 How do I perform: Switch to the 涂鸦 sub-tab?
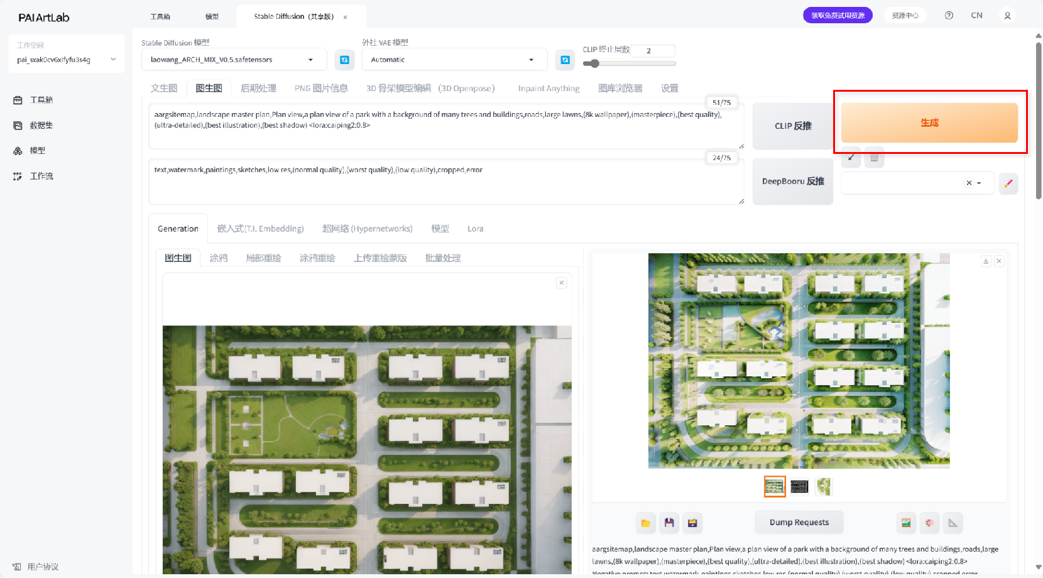219,258
